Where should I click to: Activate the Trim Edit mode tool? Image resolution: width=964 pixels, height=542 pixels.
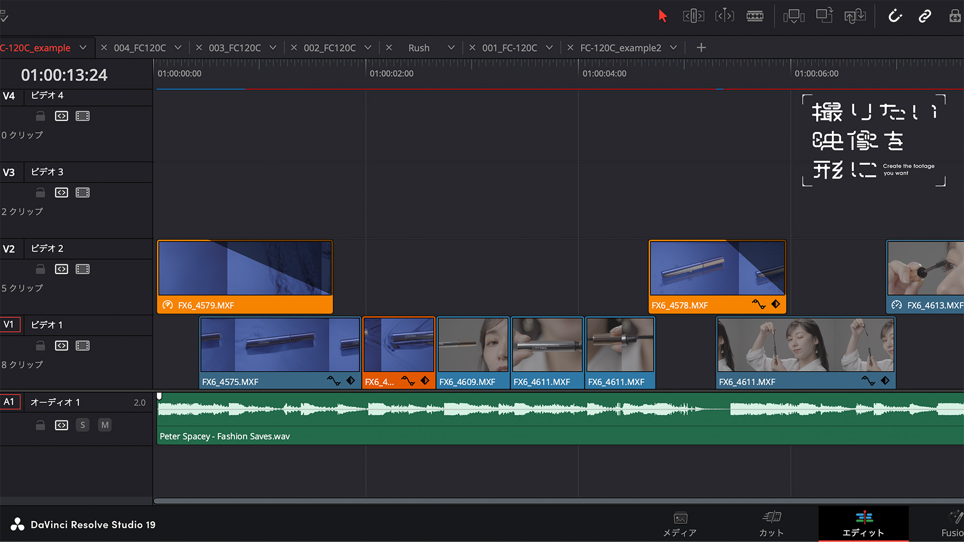tap(693, 16)
